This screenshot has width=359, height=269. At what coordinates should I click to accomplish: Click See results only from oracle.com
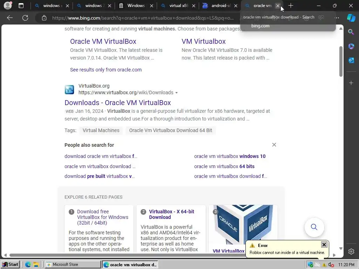point(106,70)
